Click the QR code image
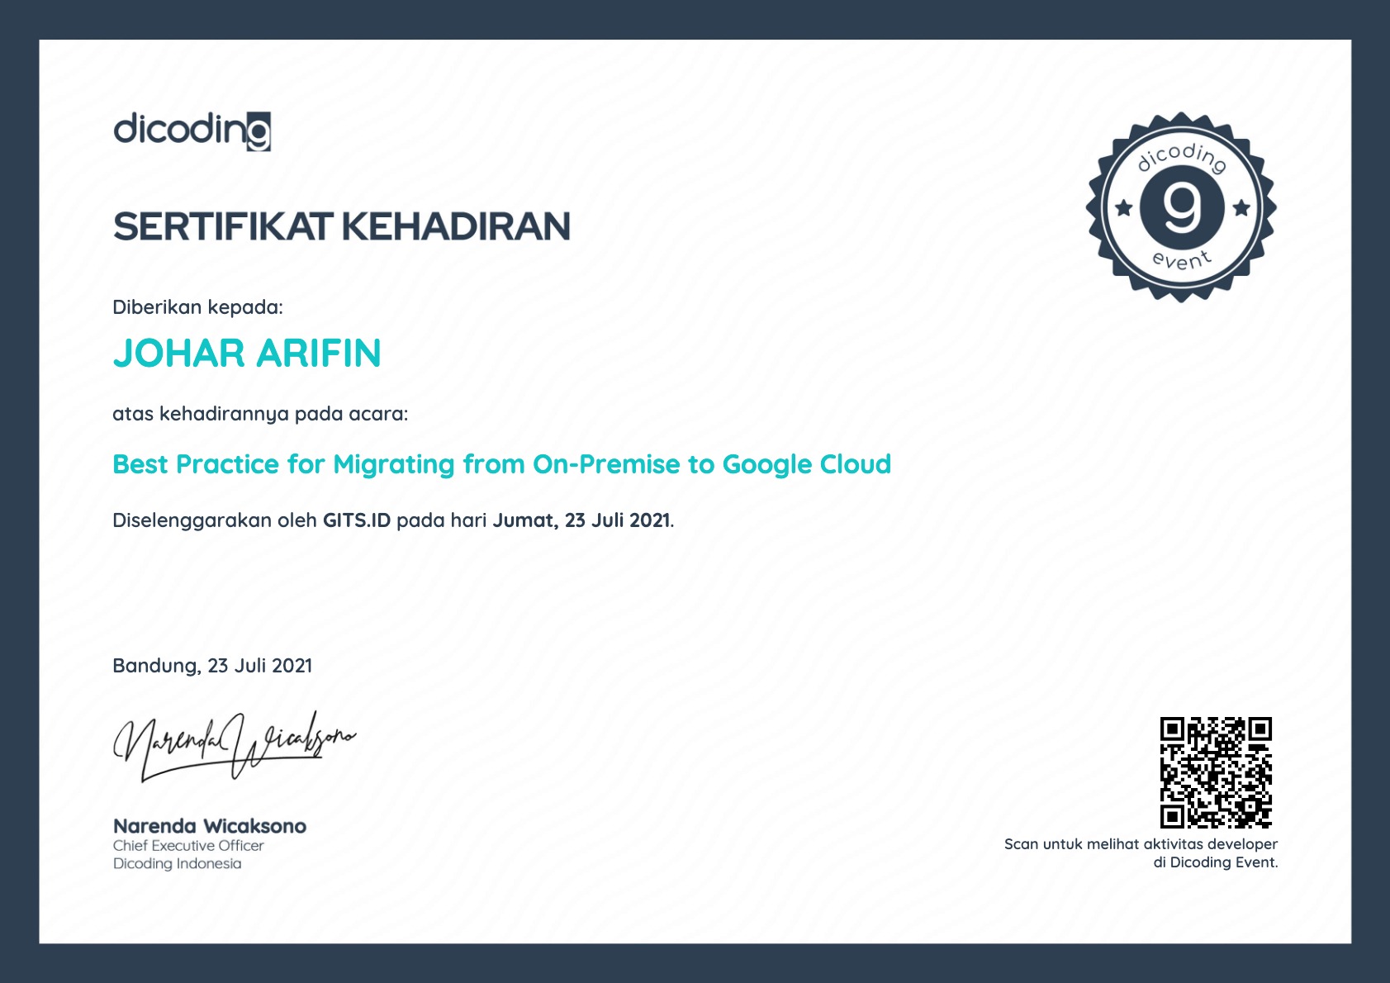1390x983 pixels. pyautogui.click(x=1216, y=772)
